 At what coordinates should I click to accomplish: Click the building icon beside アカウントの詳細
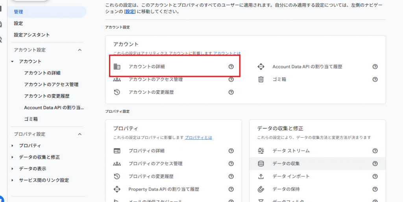[117, 67]
